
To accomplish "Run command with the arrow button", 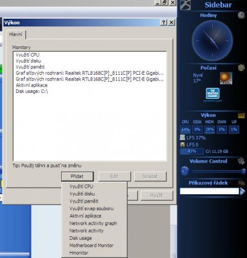I will [x=242, y=191].
